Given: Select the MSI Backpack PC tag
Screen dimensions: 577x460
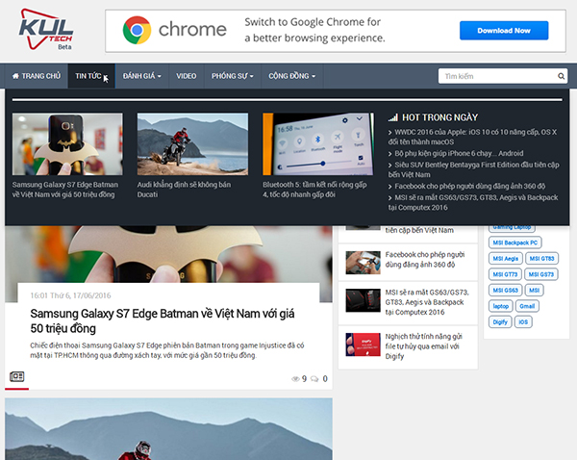Looking at the screenshot, I should point(514,243).
